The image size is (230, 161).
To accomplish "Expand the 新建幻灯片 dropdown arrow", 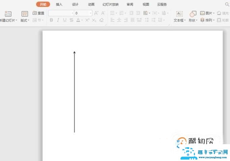I will 17,20.
